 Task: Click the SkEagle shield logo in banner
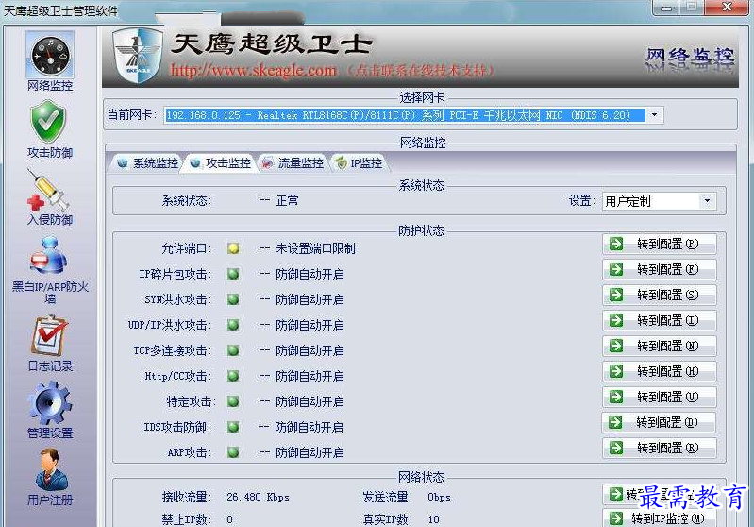[138, 55]
